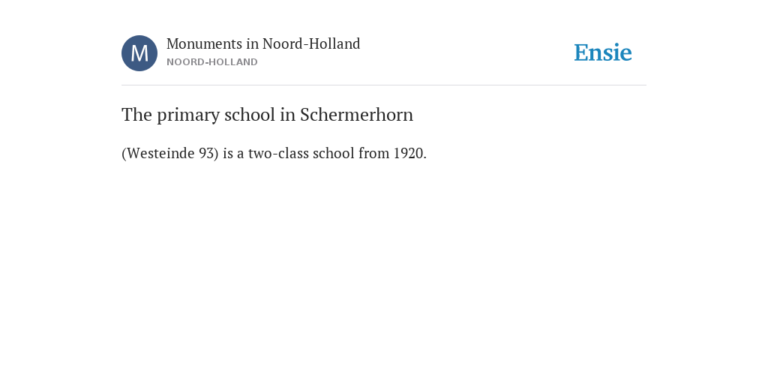This screenshot has height=384, width=768.
Task: Click the word The starting the heading
Action: point(137,115)
